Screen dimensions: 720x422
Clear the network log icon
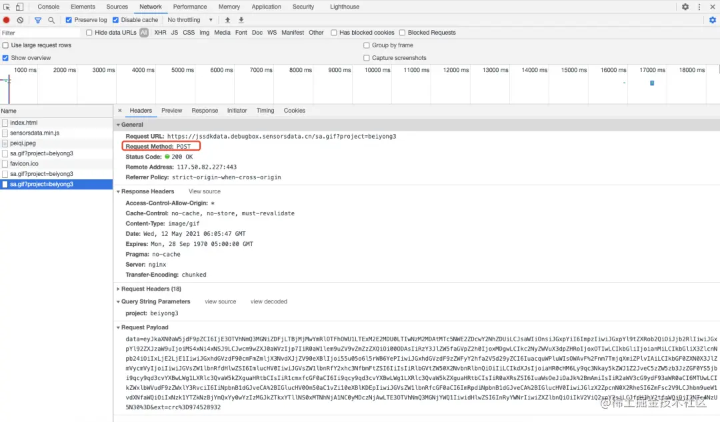click(20, 20)
